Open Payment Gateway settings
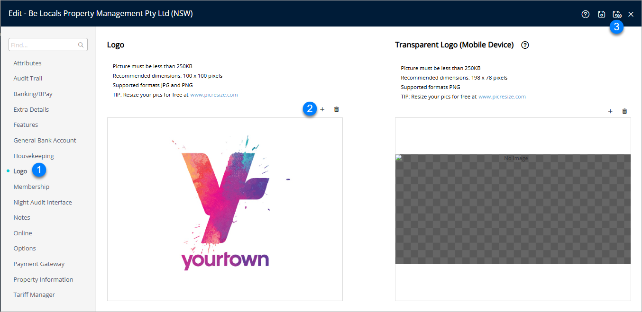The height and width of the screenshot is (312, 642). [x=39, y=264]
